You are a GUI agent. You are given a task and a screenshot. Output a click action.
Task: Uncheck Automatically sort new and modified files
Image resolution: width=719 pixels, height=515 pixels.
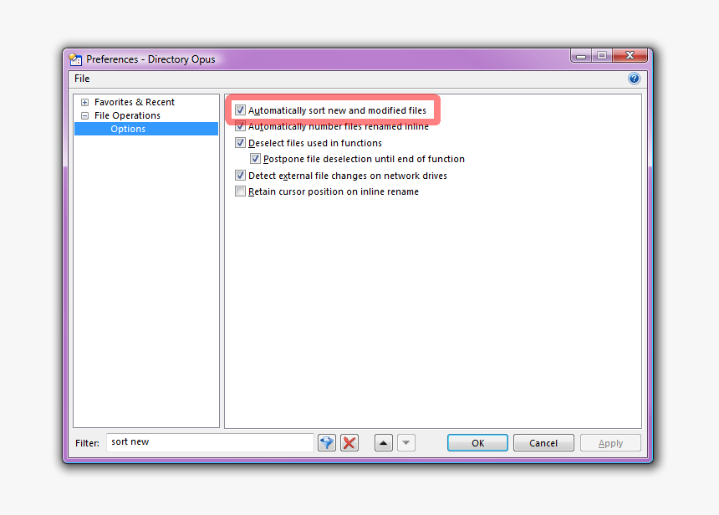pyautogui.click(x=240, y=110)
